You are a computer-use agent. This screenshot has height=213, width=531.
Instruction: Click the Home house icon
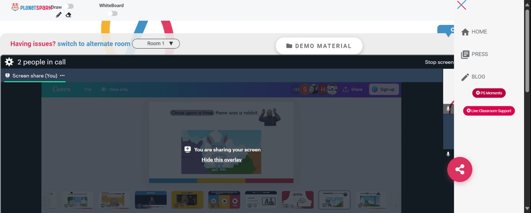pos(465,32)
